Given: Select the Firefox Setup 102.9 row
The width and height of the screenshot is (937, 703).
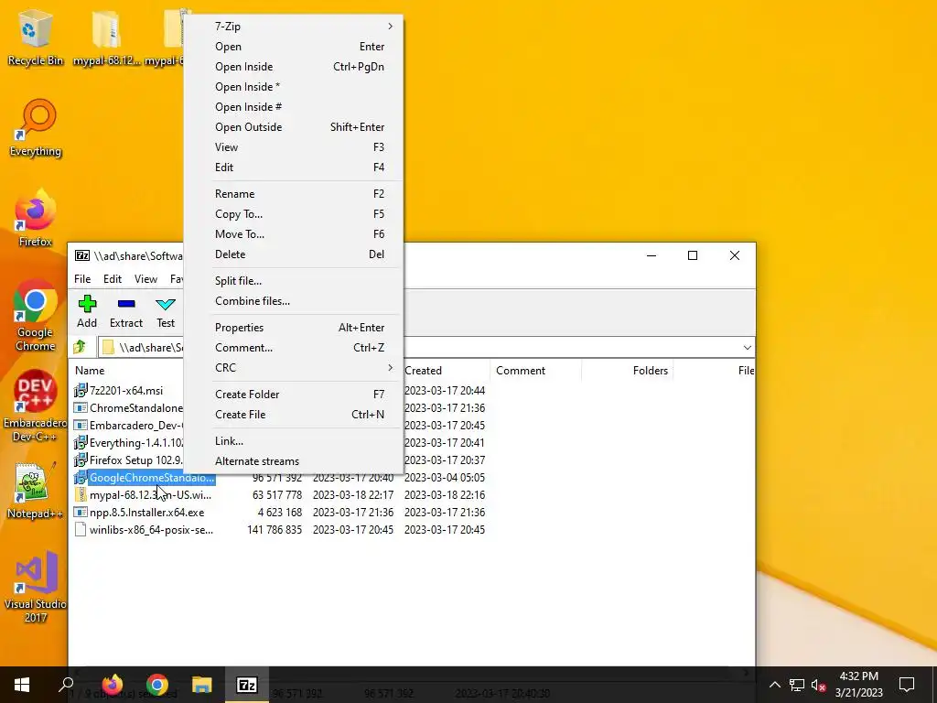Looking at the screenshot, I should (x=128, y=460).
